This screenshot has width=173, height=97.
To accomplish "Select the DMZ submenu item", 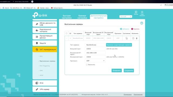I will pyautogui.click(x=41, y=71).
